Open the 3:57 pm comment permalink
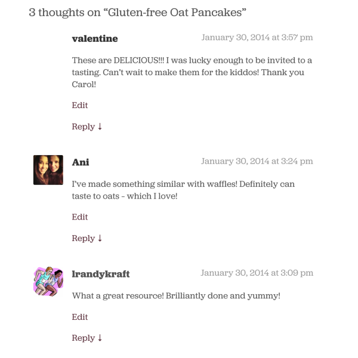This screenshot has height=358, width=358. [x=257, y=38]
